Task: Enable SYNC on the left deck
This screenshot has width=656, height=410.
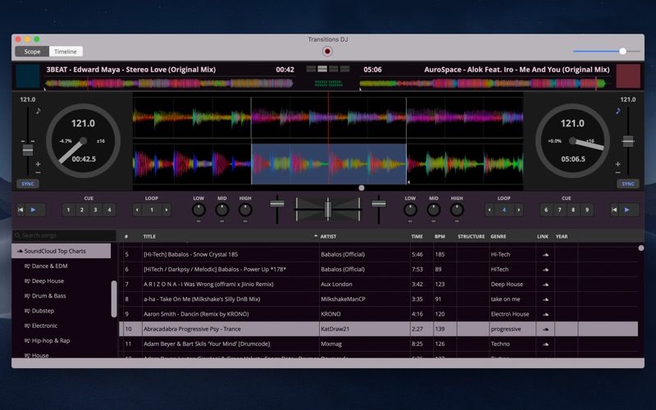Action: (x=28, y=184)
